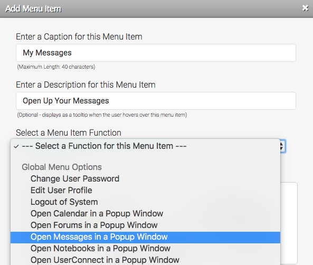This screenshot has height=265, width=313.
Task: Select the Edit User Profile option
Action: coord(145,190)
